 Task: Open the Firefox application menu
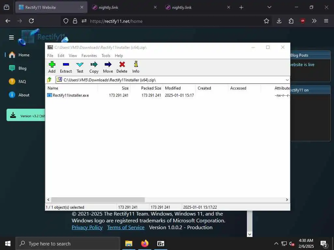click(x=326, y=21)
